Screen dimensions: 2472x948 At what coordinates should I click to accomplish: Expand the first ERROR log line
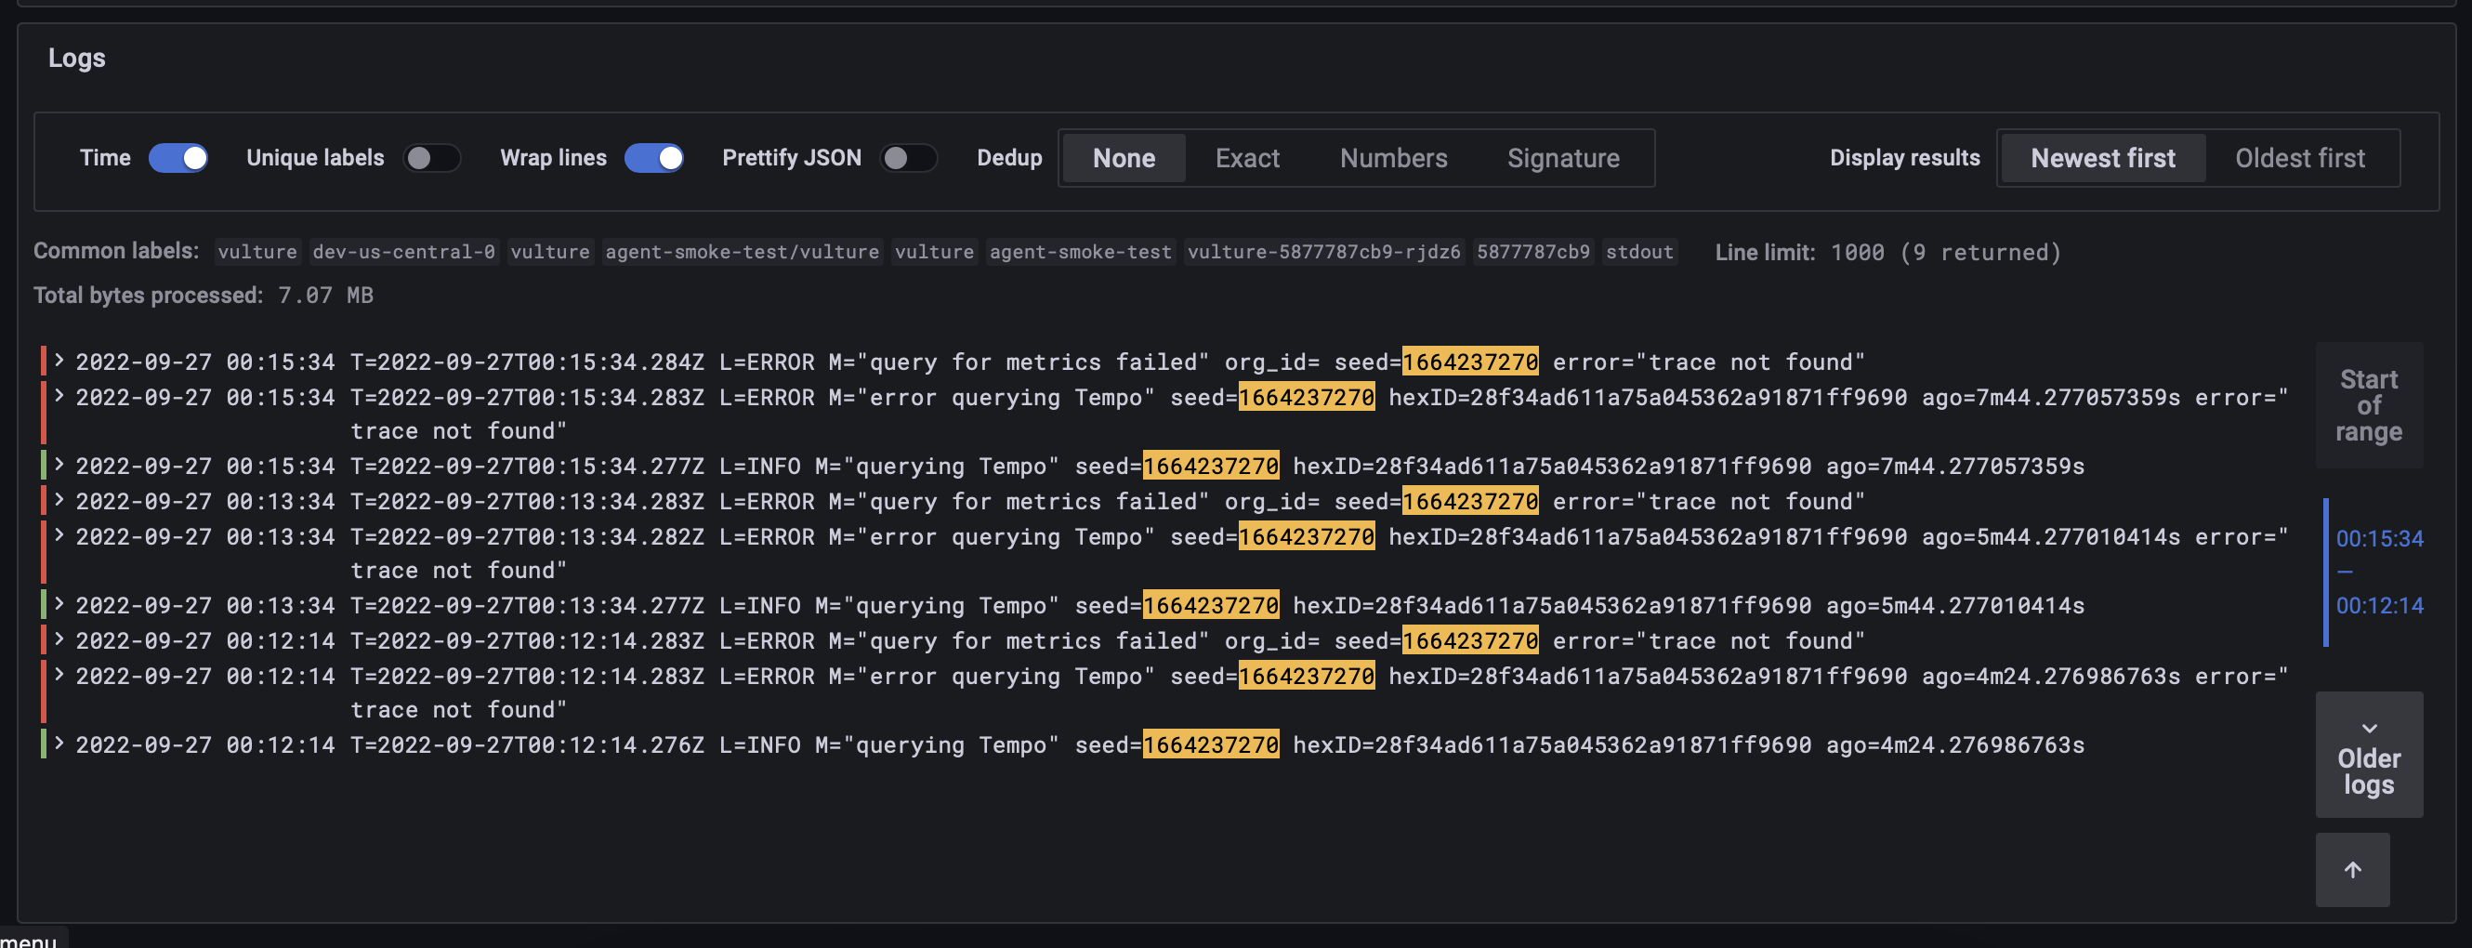click(x=59, y=362)
